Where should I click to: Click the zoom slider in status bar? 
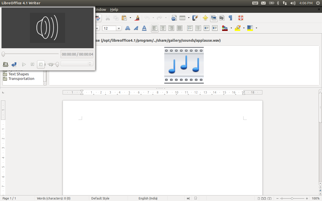point(292,198)
